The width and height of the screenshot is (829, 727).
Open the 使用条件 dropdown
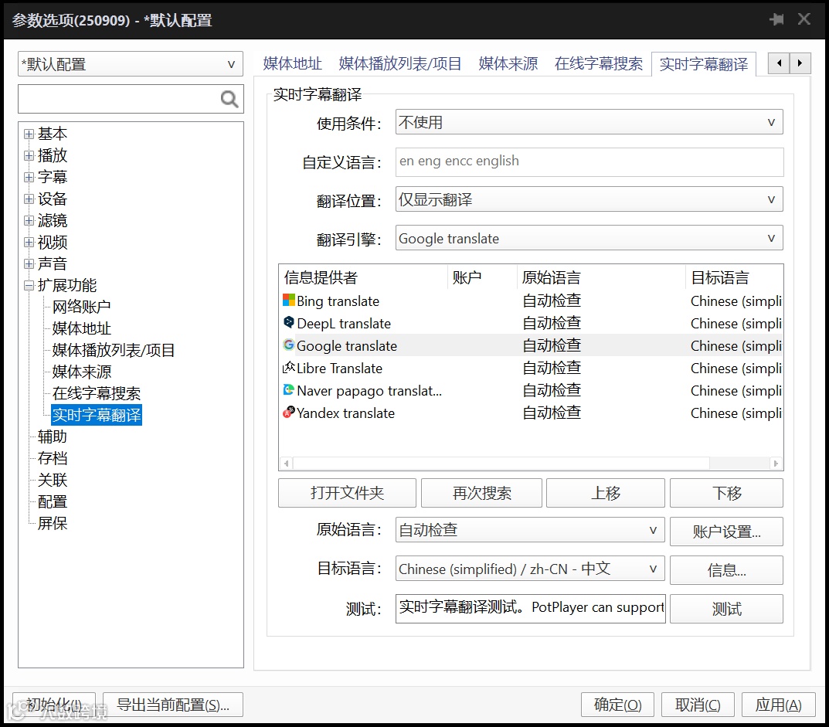(589, 122)
